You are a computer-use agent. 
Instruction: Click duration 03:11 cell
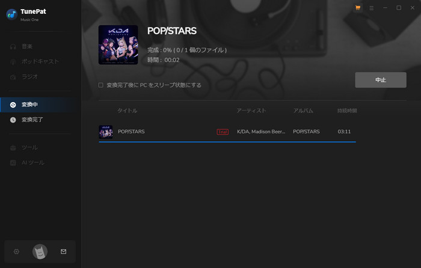[344, 132]
